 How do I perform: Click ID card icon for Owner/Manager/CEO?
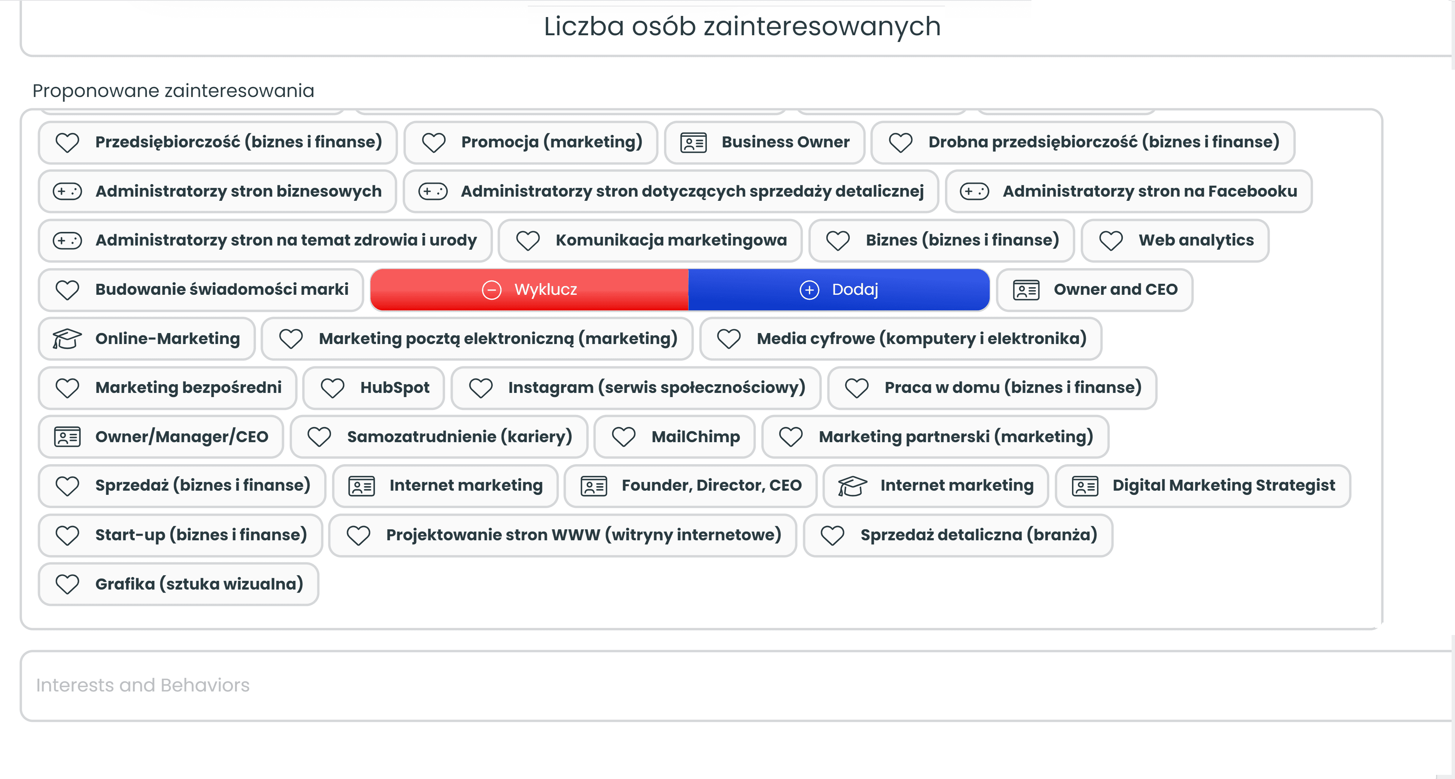[67, 437]
